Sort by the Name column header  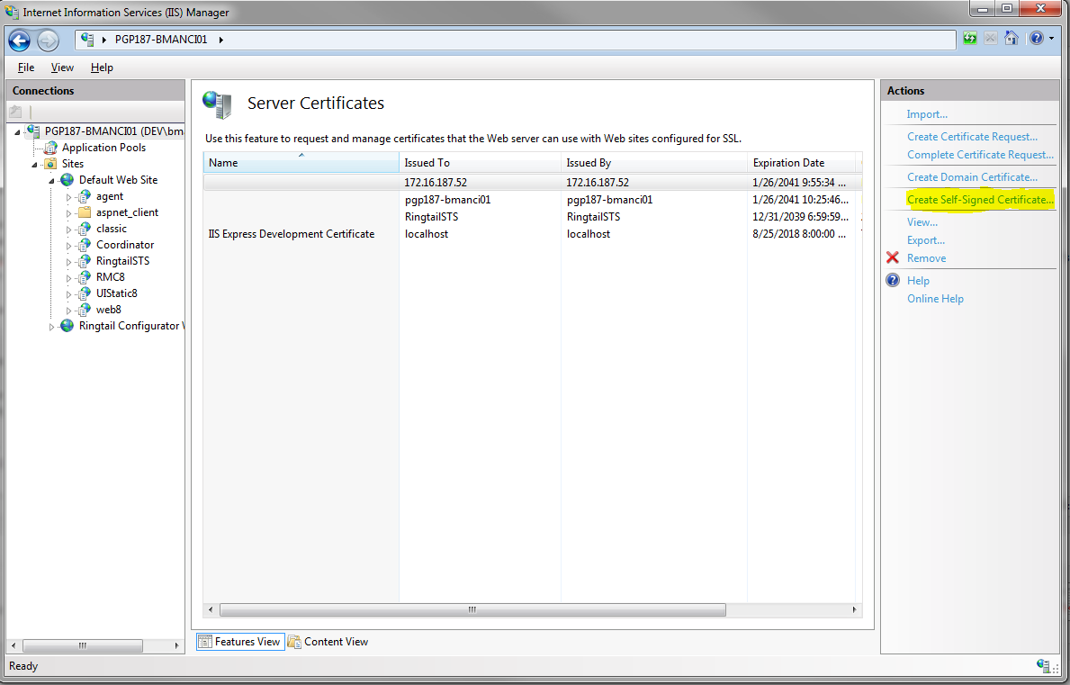pyautogui.click(x=301, y=162)
